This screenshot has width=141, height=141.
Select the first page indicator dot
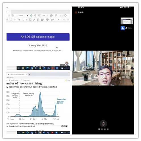point(99,129)
